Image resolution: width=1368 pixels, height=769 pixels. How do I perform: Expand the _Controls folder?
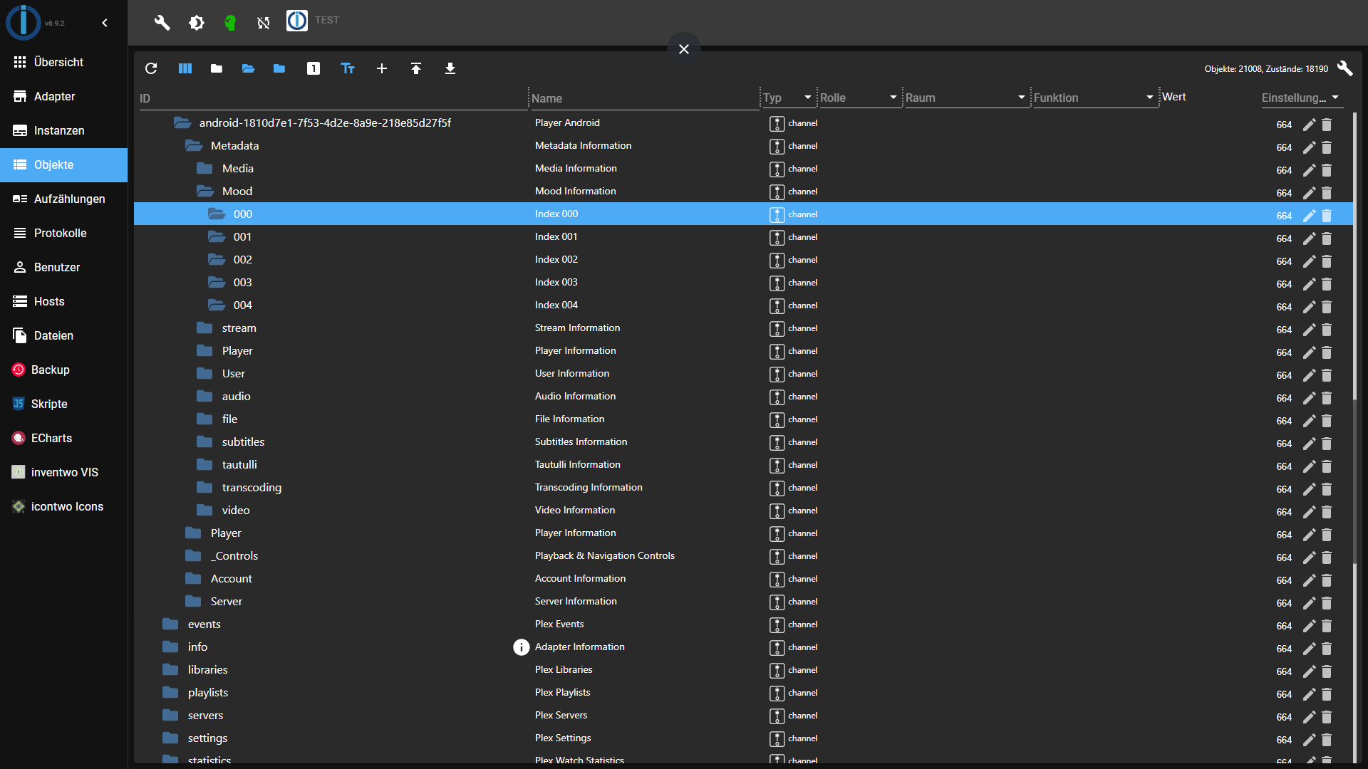pos(193,555)
